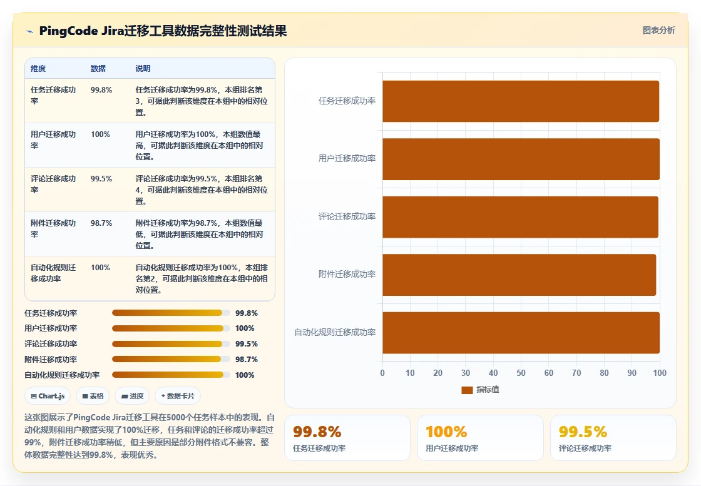701x486 pixels.
Task: Click the 任务迁移成功率 table row label
Action: point(53,95)
